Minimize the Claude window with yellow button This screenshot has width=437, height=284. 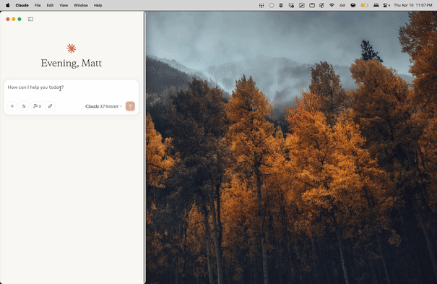(x=14, y=19)
